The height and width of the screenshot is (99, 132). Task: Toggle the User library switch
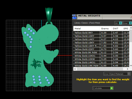pyautogui.click(x=130, y=23)
